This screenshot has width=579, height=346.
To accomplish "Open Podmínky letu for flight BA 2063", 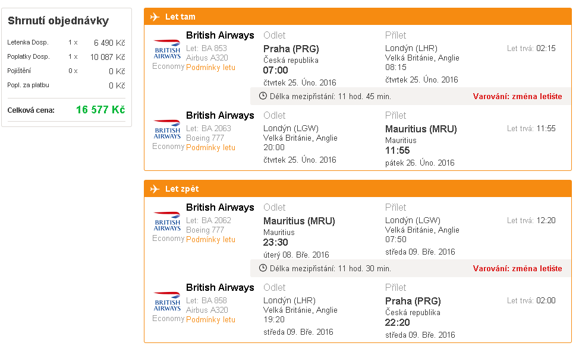I will click(210, 147).
